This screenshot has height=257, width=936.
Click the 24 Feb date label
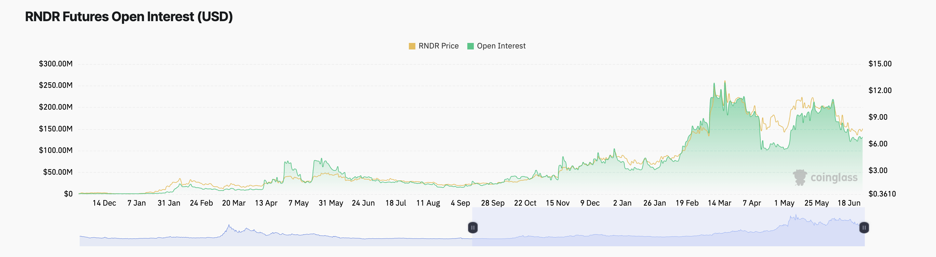click(x=201, y=203)
